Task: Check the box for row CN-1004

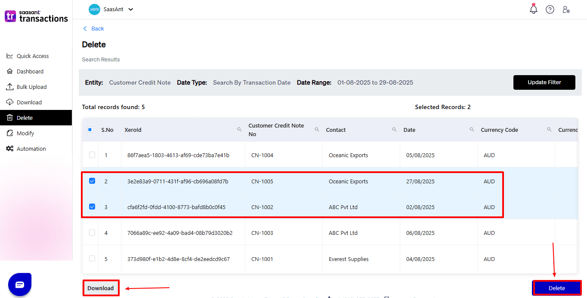Action: tap(92, 155)
